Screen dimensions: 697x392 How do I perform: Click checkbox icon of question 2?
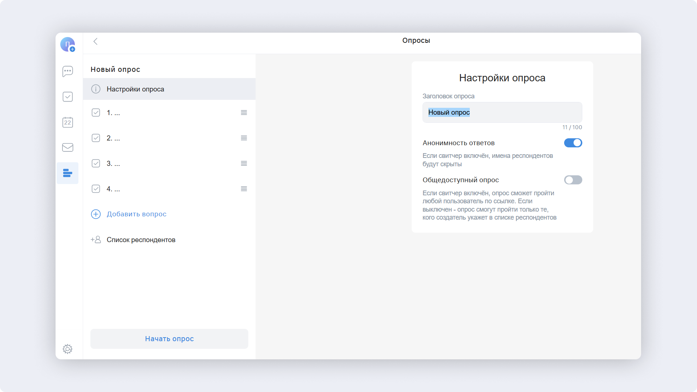(x=96, y=138)
